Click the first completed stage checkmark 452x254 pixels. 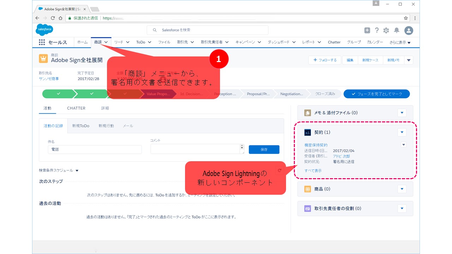[59, 94]
